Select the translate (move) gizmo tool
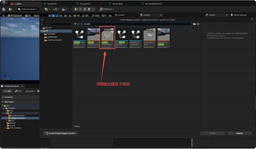256x149 pixels. pos(53,16)
